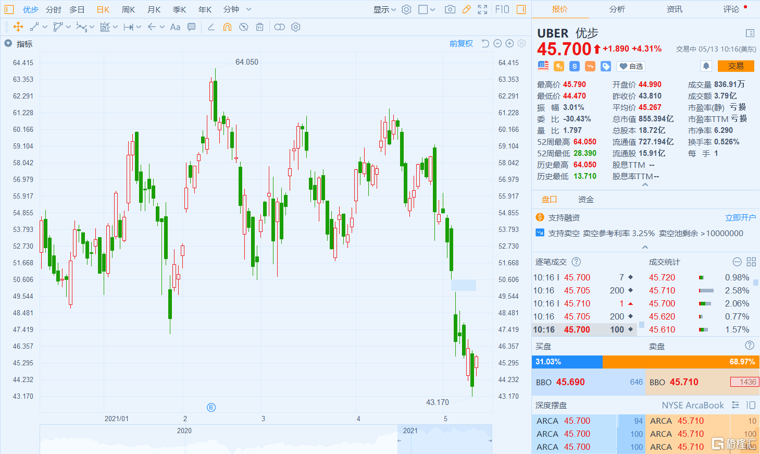Select the arrow annotation tool

(152, 27)
